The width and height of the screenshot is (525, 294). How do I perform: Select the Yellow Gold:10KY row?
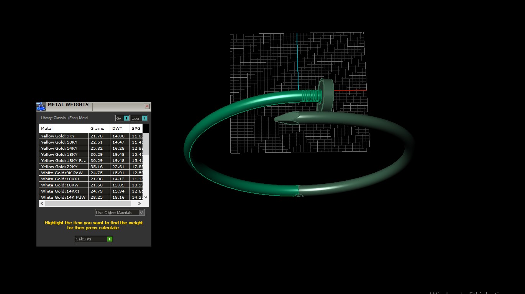[x=91, y=142]
